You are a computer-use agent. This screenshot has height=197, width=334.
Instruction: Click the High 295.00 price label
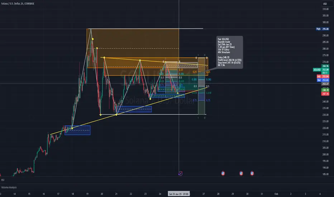323,29
